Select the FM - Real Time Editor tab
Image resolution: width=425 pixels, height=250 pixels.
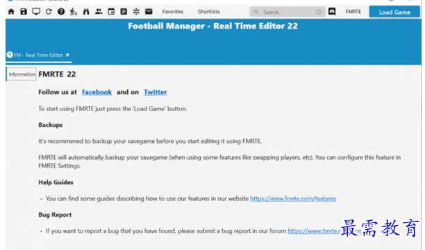pyautogui.click(x=38, y=55)
